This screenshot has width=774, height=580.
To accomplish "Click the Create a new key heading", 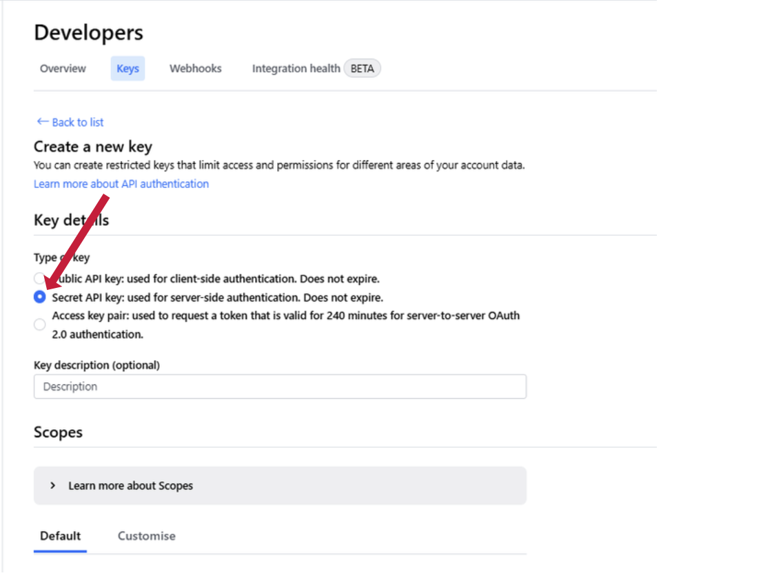I will (92, 147).
